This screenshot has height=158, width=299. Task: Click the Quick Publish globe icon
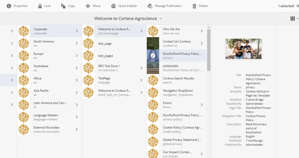[x=114, y=6]
